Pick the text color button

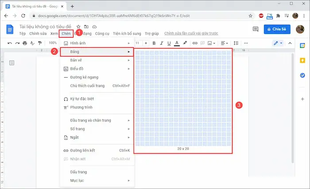click(x=177, y=43)
